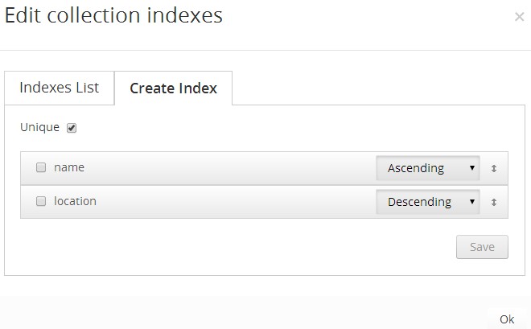
Task: Check the name field checkbox
Action: point(41,167)
